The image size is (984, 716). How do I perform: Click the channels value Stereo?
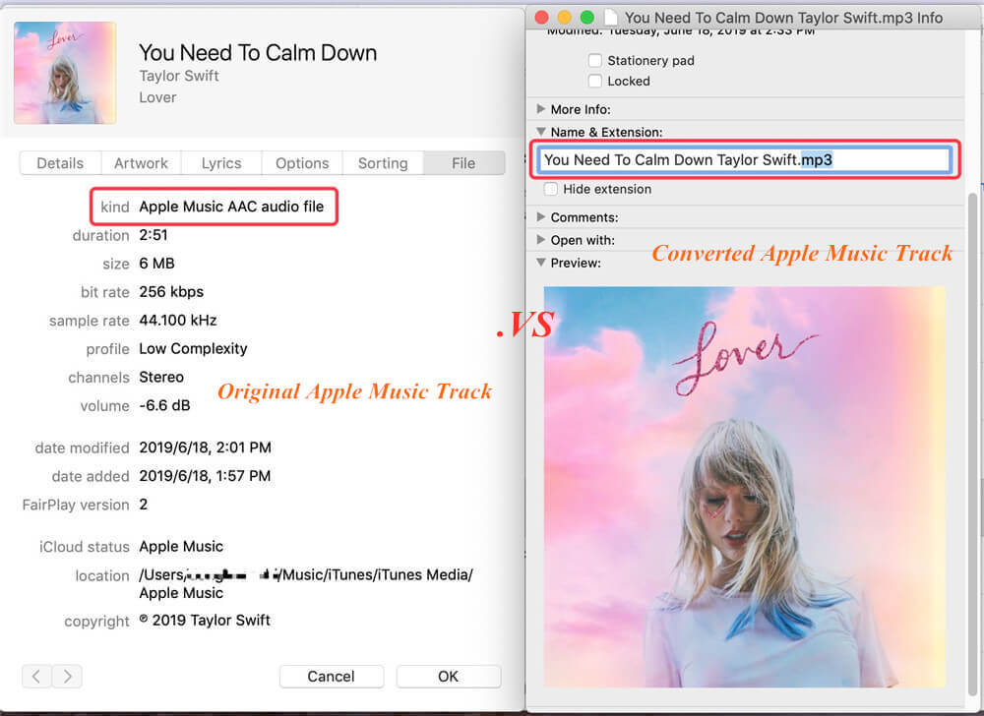pyautogui.click(x=161, y=377)
